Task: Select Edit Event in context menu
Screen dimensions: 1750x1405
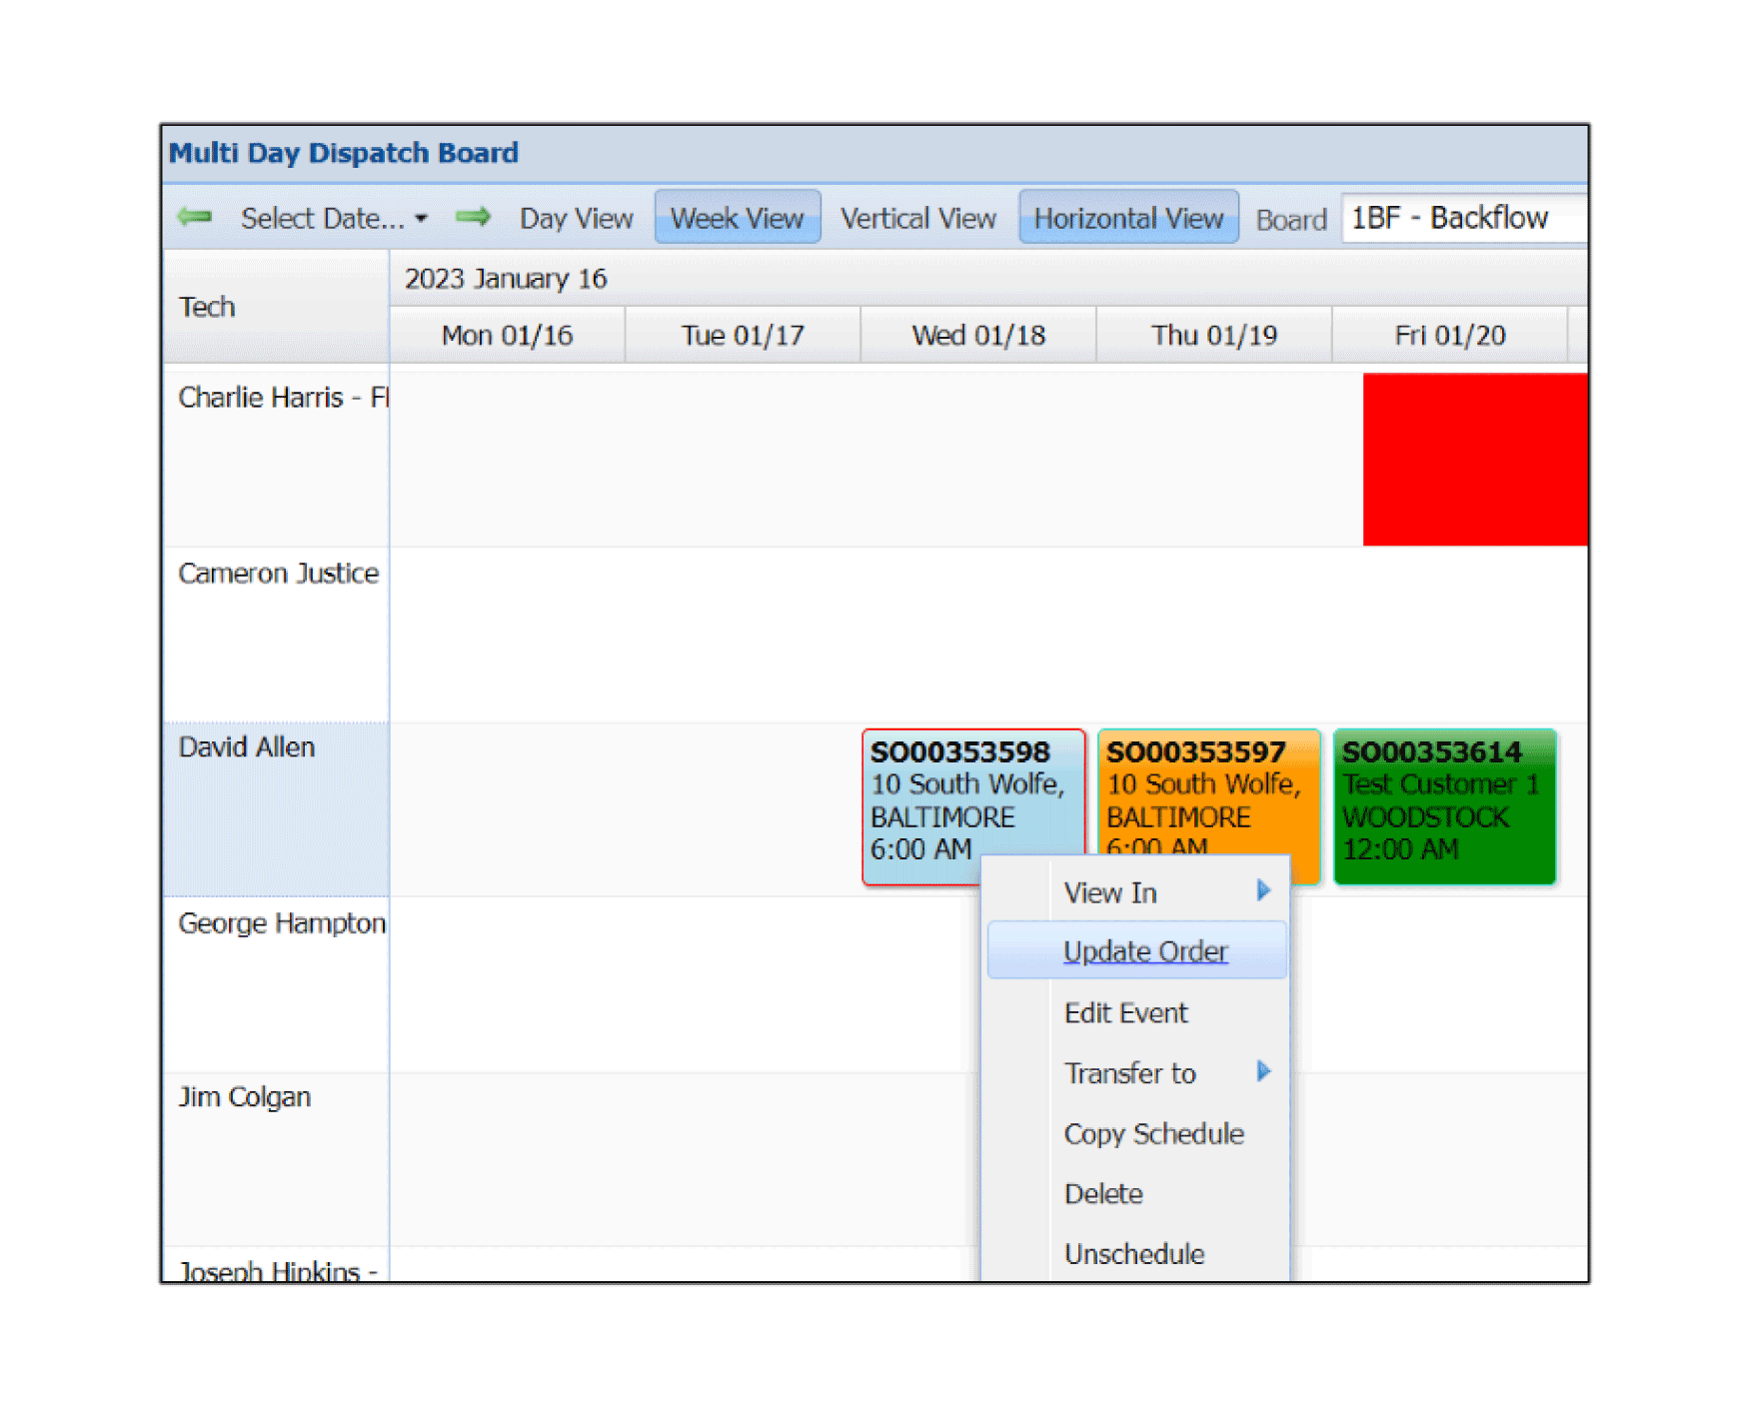Action: tap(1125, 1013)
